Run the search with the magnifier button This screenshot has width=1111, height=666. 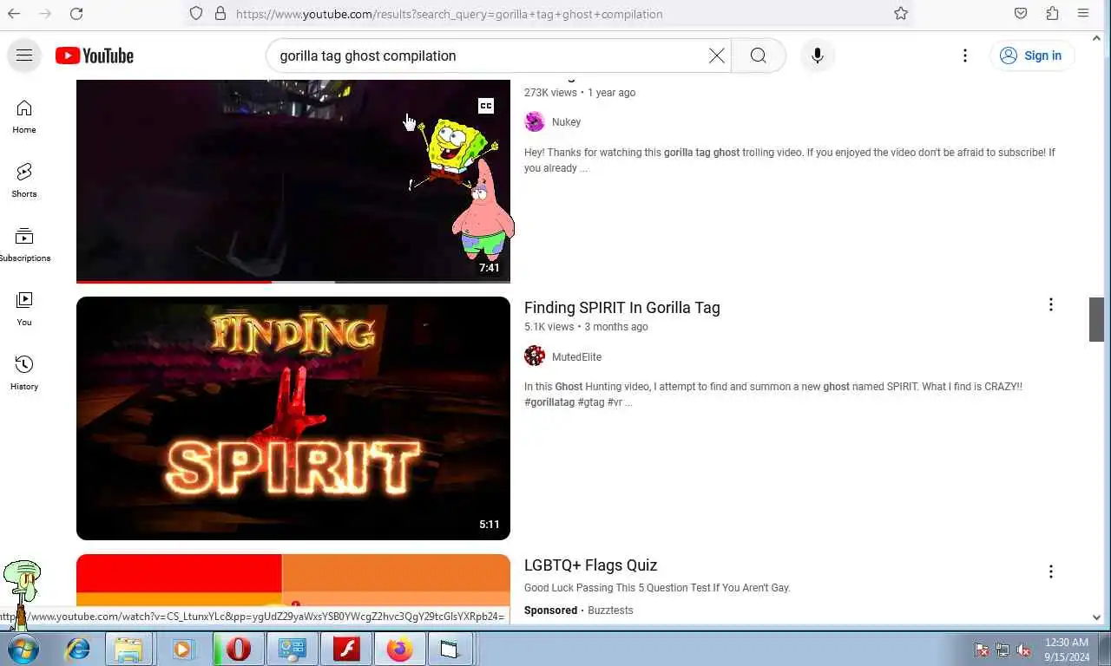[x=759, y=55]
